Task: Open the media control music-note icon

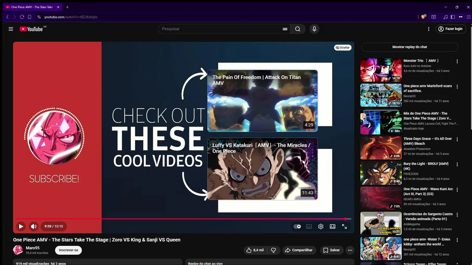Action: 445,17
